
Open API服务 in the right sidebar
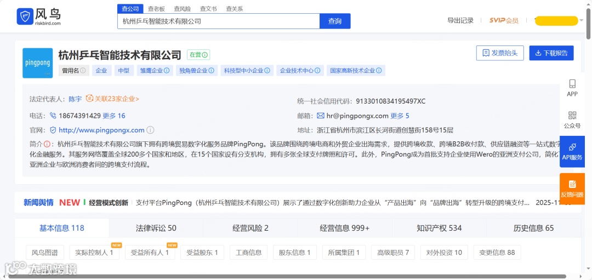(x=572, y=151)
